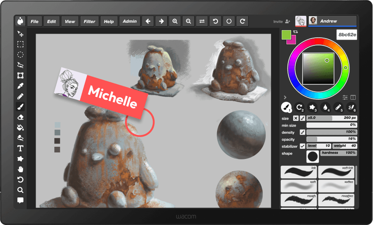
Task: Choose the Text tool
Action: coord(20,148)
